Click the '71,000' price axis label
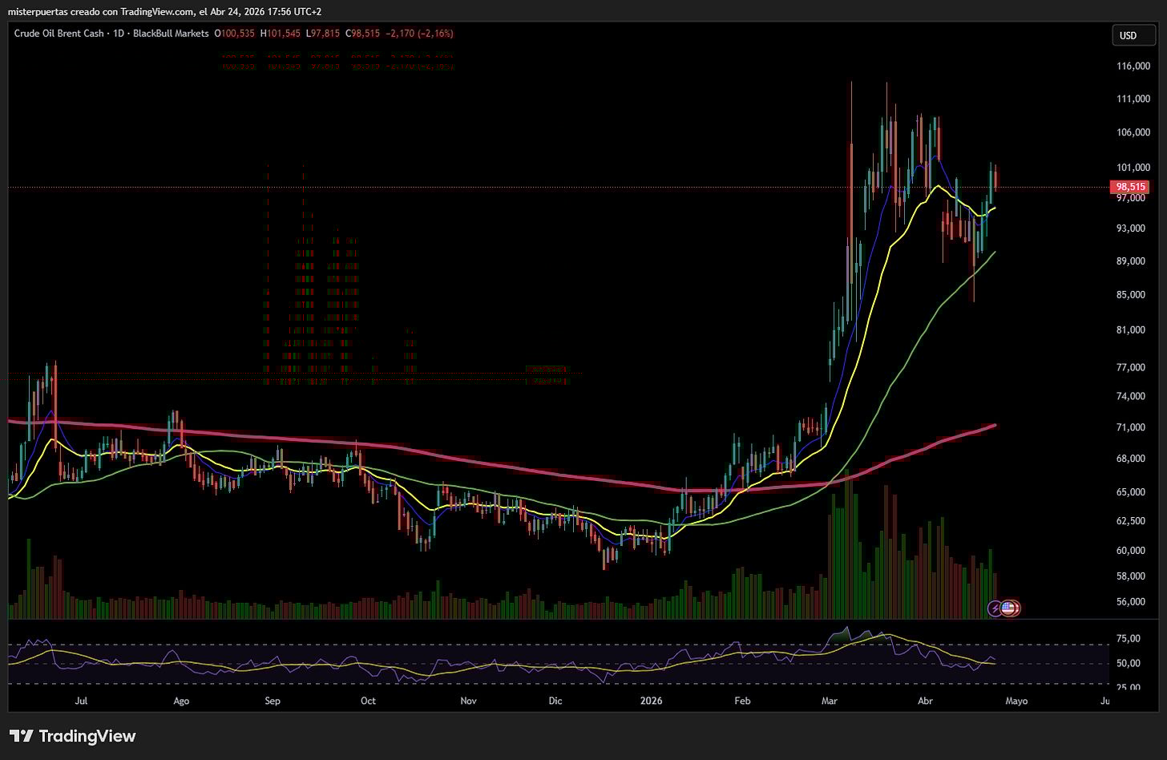 [x=1133, y=427]
